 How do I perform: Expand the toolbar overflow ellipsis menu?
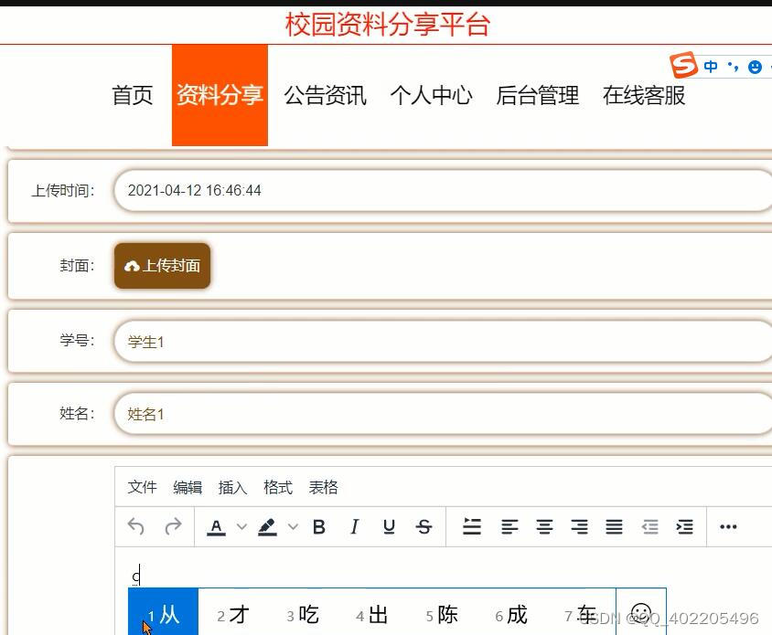[728, 527]
